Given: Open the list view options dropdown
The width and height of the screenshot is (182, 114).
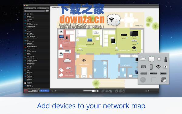Looking at the screenshot, I should (x=47, y=11).
